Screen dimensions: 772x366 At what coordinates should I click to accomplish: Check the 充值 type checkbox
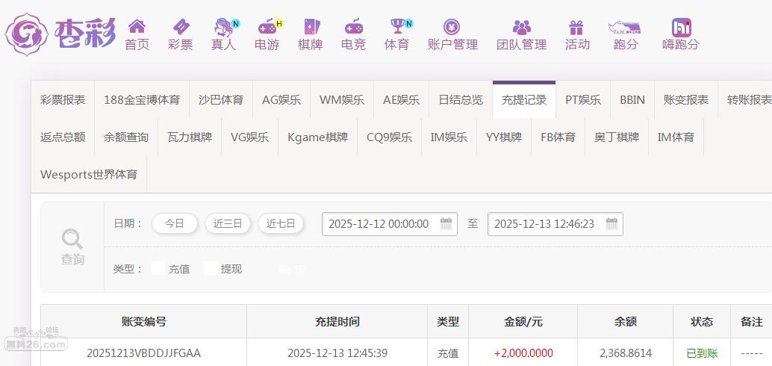[x=158, y=269]
